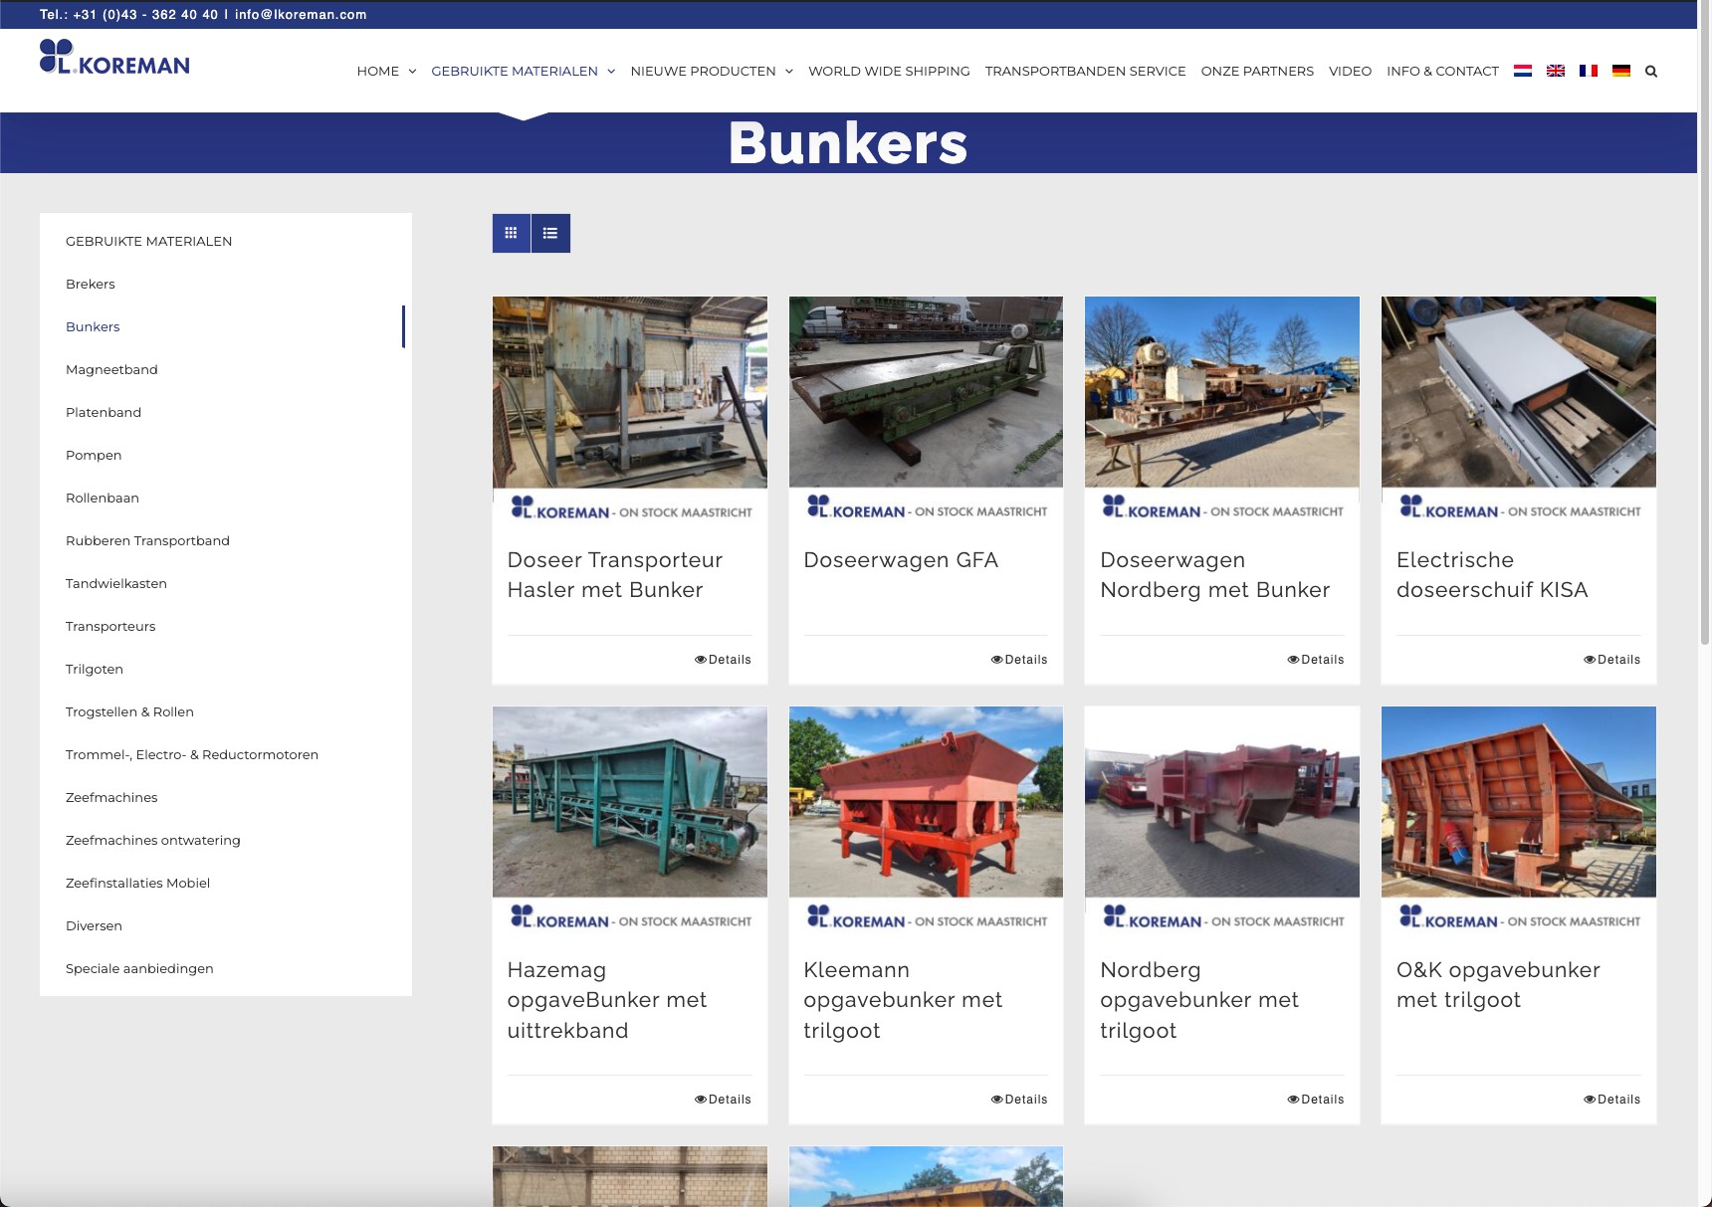Screen dimensions: 1712x1207
Task: Switch to list view layout
Action: (550, 233)
